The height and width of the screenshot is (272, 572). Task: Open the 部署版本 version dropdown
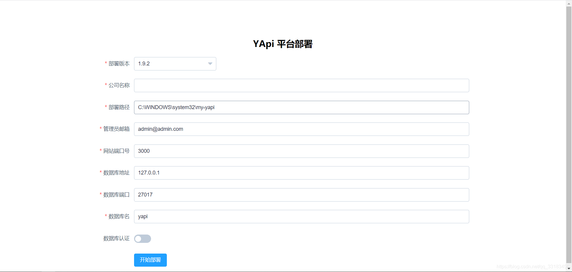175,64
